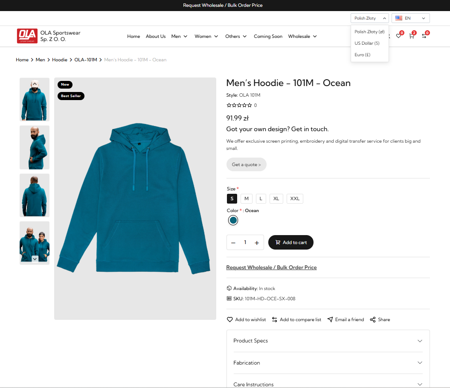
Task: Open the shopping cart icon
Action: click(x=412, y=36)
